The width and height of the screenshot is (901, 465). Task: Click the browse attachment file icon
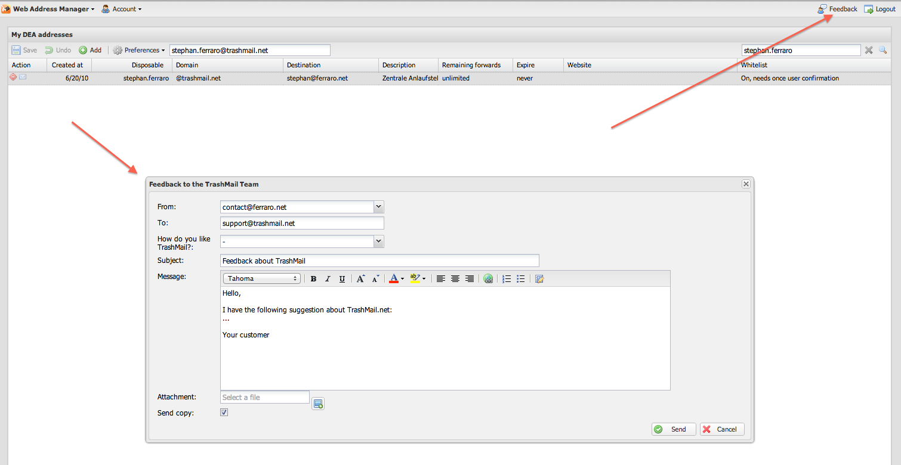pyautogui.click(x=318, y=404)
